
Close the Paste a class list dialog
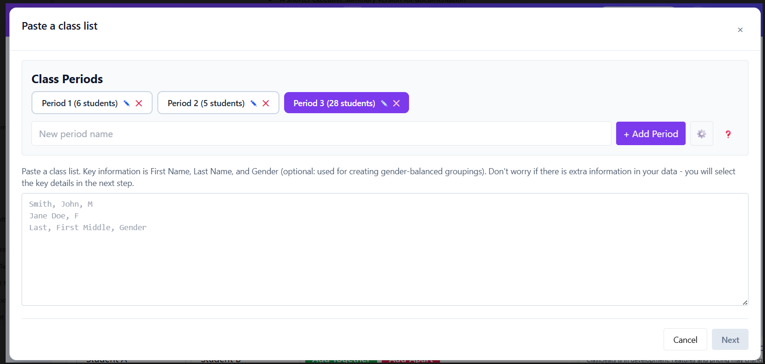coord(740,30)
